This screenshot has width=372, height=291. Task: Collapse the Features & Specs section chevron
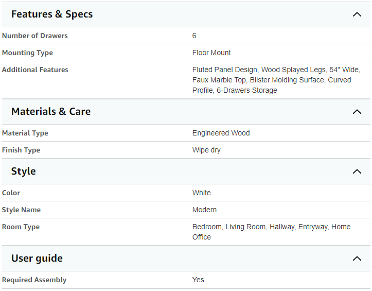[357, 14]
